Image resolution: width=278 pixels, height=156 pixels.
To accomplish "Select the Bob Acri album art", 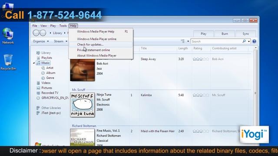I will tap(83, 70).
